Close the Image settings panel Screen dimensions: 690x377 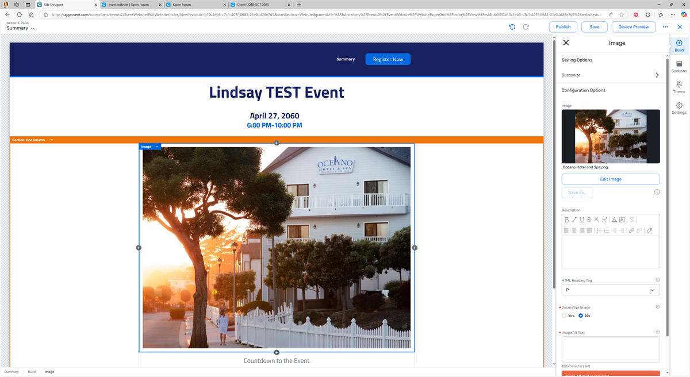[566, 43]
